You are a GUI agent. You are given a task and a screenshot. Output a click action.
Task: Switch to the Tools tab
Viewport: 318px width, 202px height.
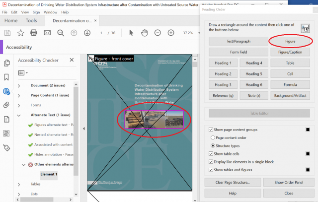pyautogui.click(x=31, y=21)
